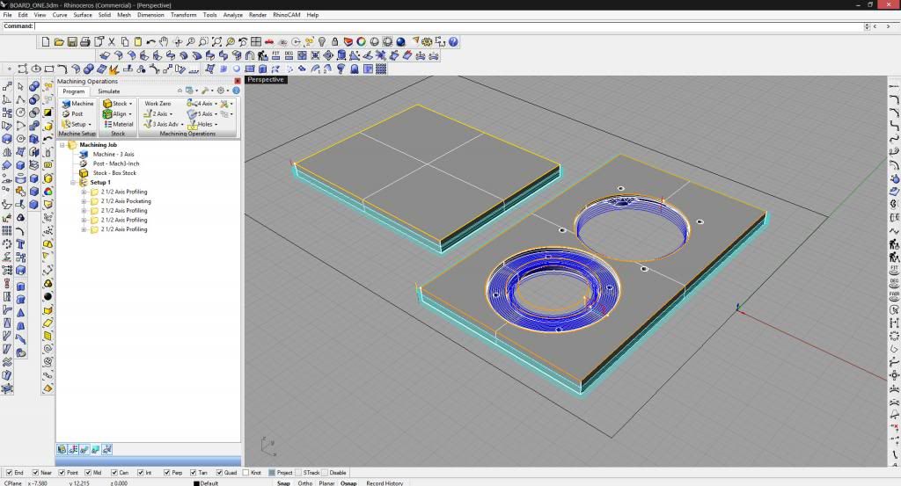Click the home icon in Machining Operations panel

pos(179,91)
